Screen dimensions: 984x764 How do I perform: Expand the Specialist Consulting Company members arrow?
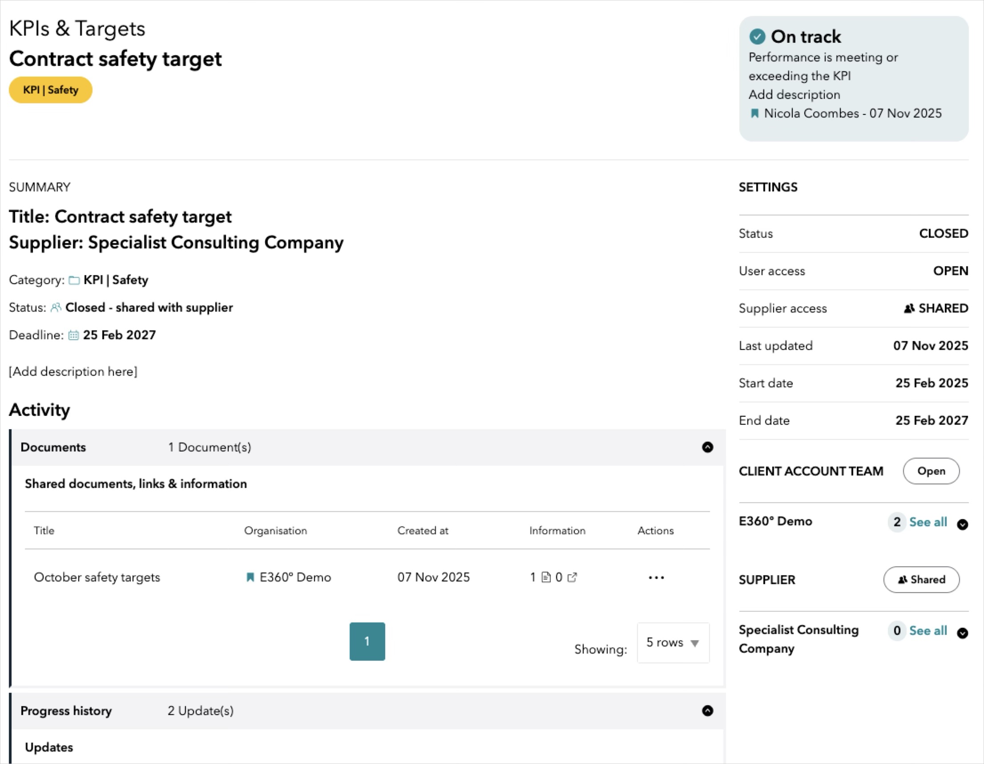click(x=962, y=633)
